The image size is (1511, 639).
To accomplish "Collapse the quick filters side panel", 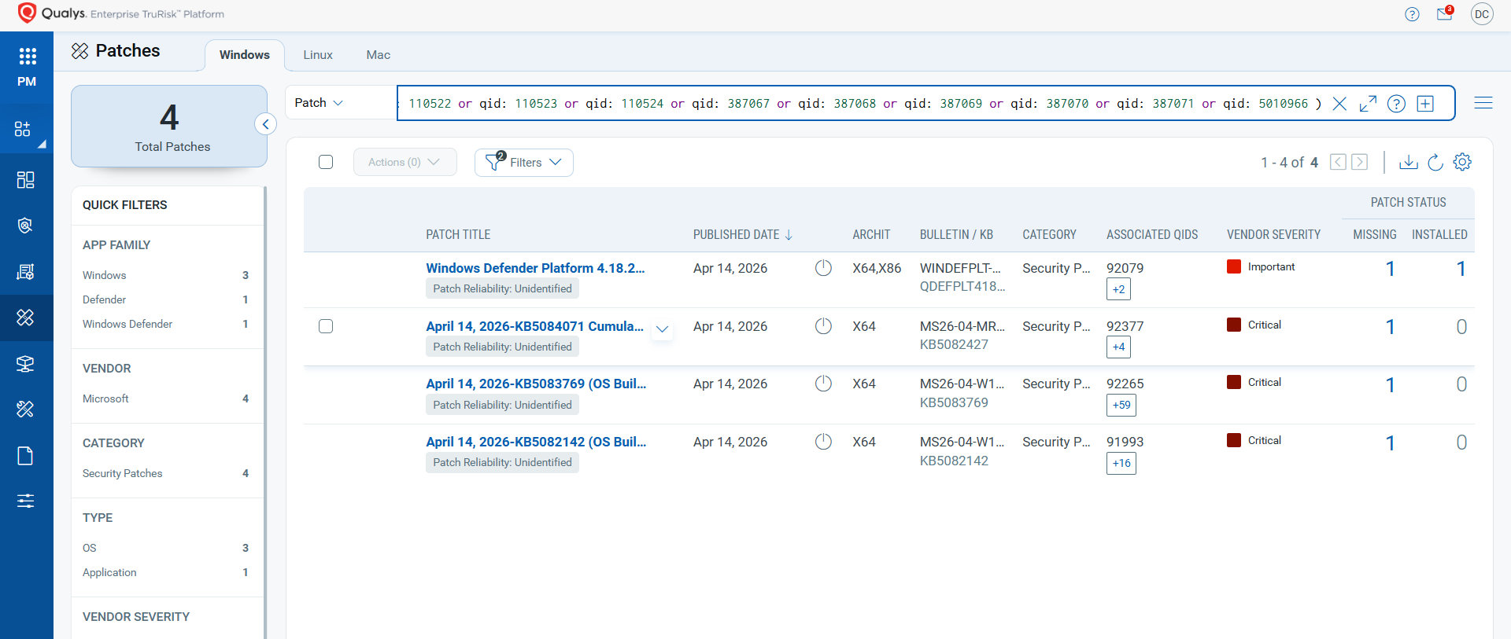I will coord(266,124).
